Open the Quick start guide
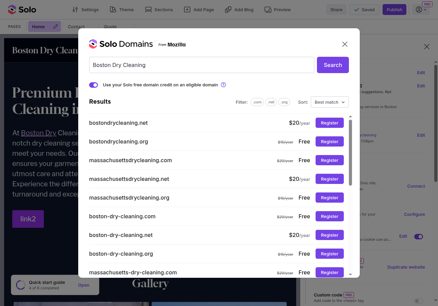 click(84, 285)
